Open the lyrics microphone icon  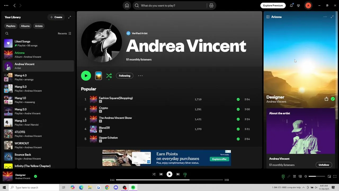(289, 176)
